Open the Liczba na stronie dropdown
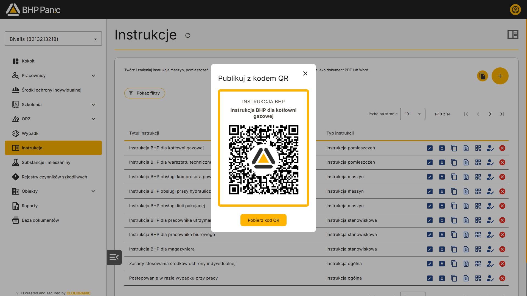 point(413,114)
